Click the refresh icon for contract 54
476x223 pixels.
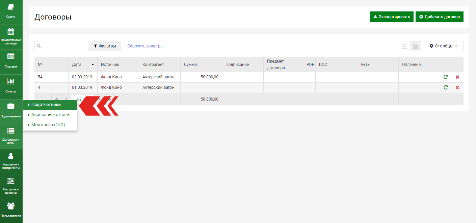pyautogui.click(x=446, y=77)
